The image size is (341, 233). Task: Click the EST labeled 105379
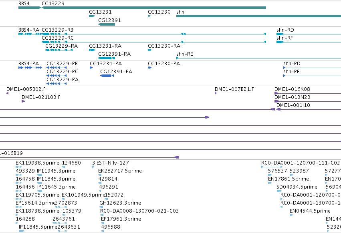click(63, 215)
